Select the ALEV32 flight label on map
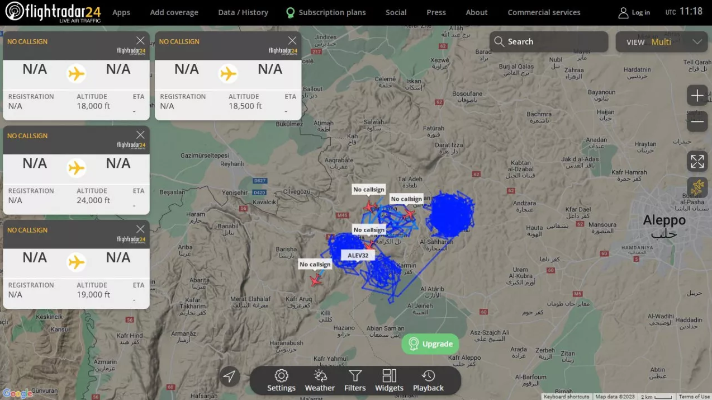Image resolution: width=712 pixels, height=400 pixels. coord(358,256)
